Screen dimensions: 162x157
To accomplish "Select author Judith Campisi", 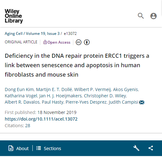I will coord(123,102).
